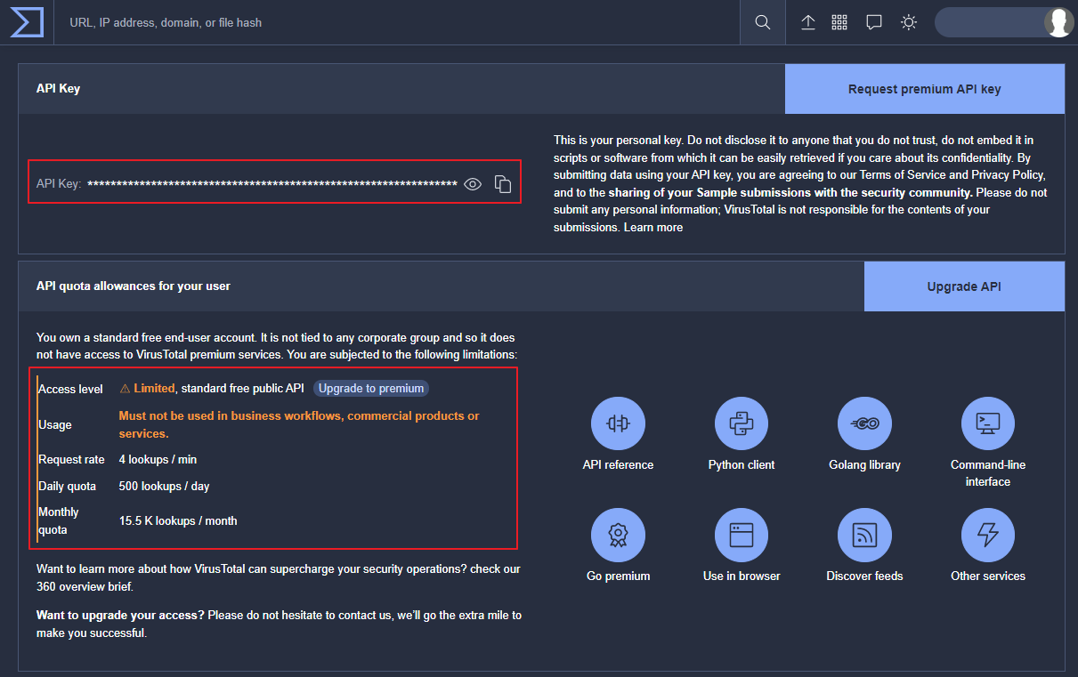Image resolution: width=1078 pixels, height=677 pixels.
Task: Toggle light theme sun icon
Action: 909,22
